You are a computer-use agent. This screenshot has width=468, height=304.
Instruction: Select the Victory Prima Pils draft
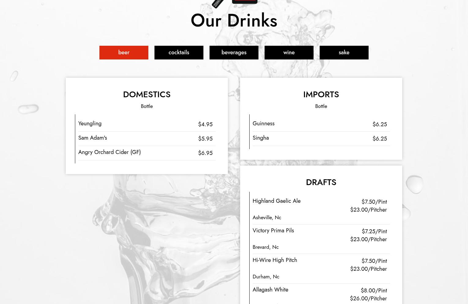(273, 231)
